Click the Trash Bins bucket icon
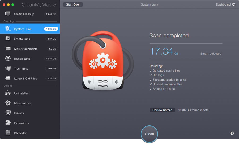239x146 pixels. (x=8, y=68)
